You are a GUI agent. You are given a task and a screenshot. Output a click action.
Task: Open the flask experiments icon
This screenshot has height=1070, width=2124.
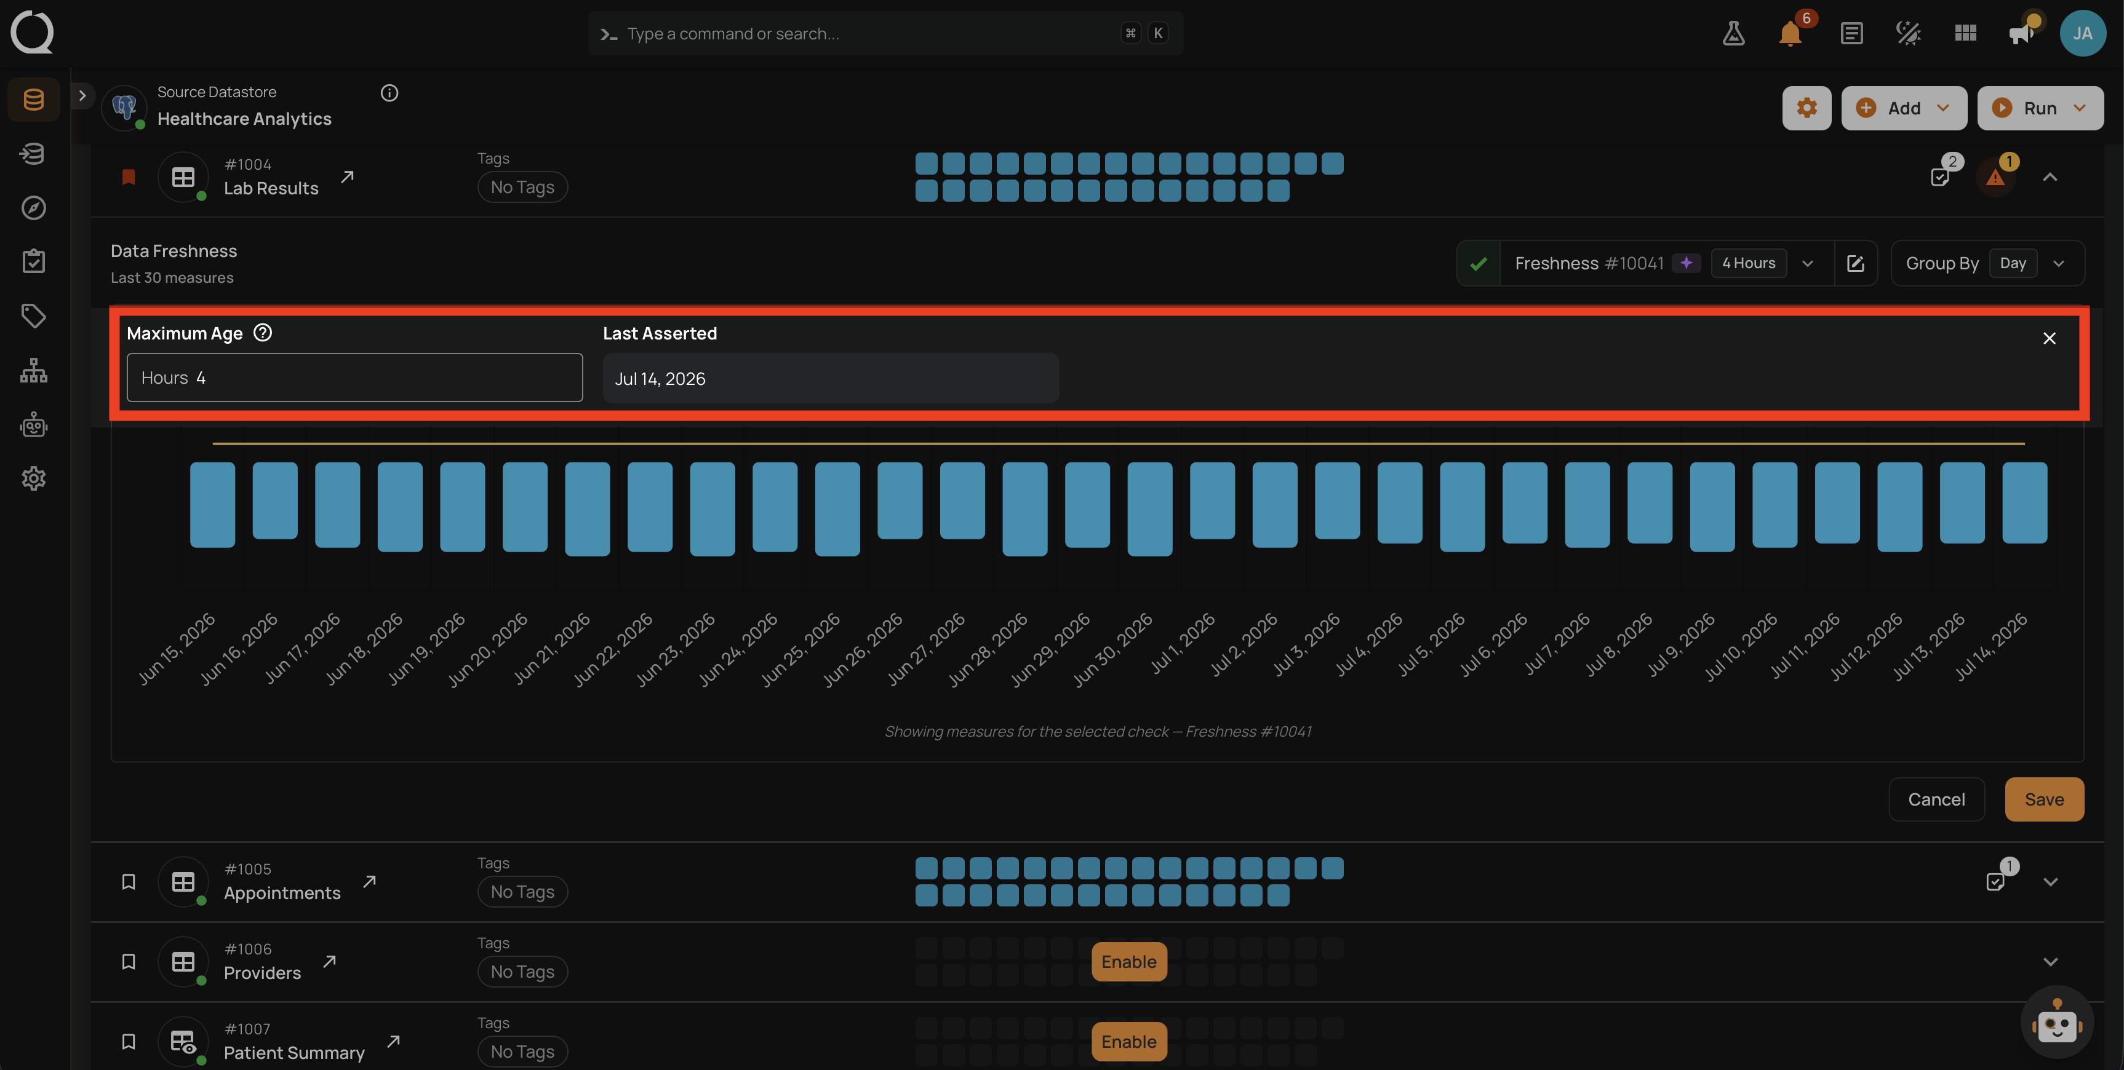tap(1733, 34)
